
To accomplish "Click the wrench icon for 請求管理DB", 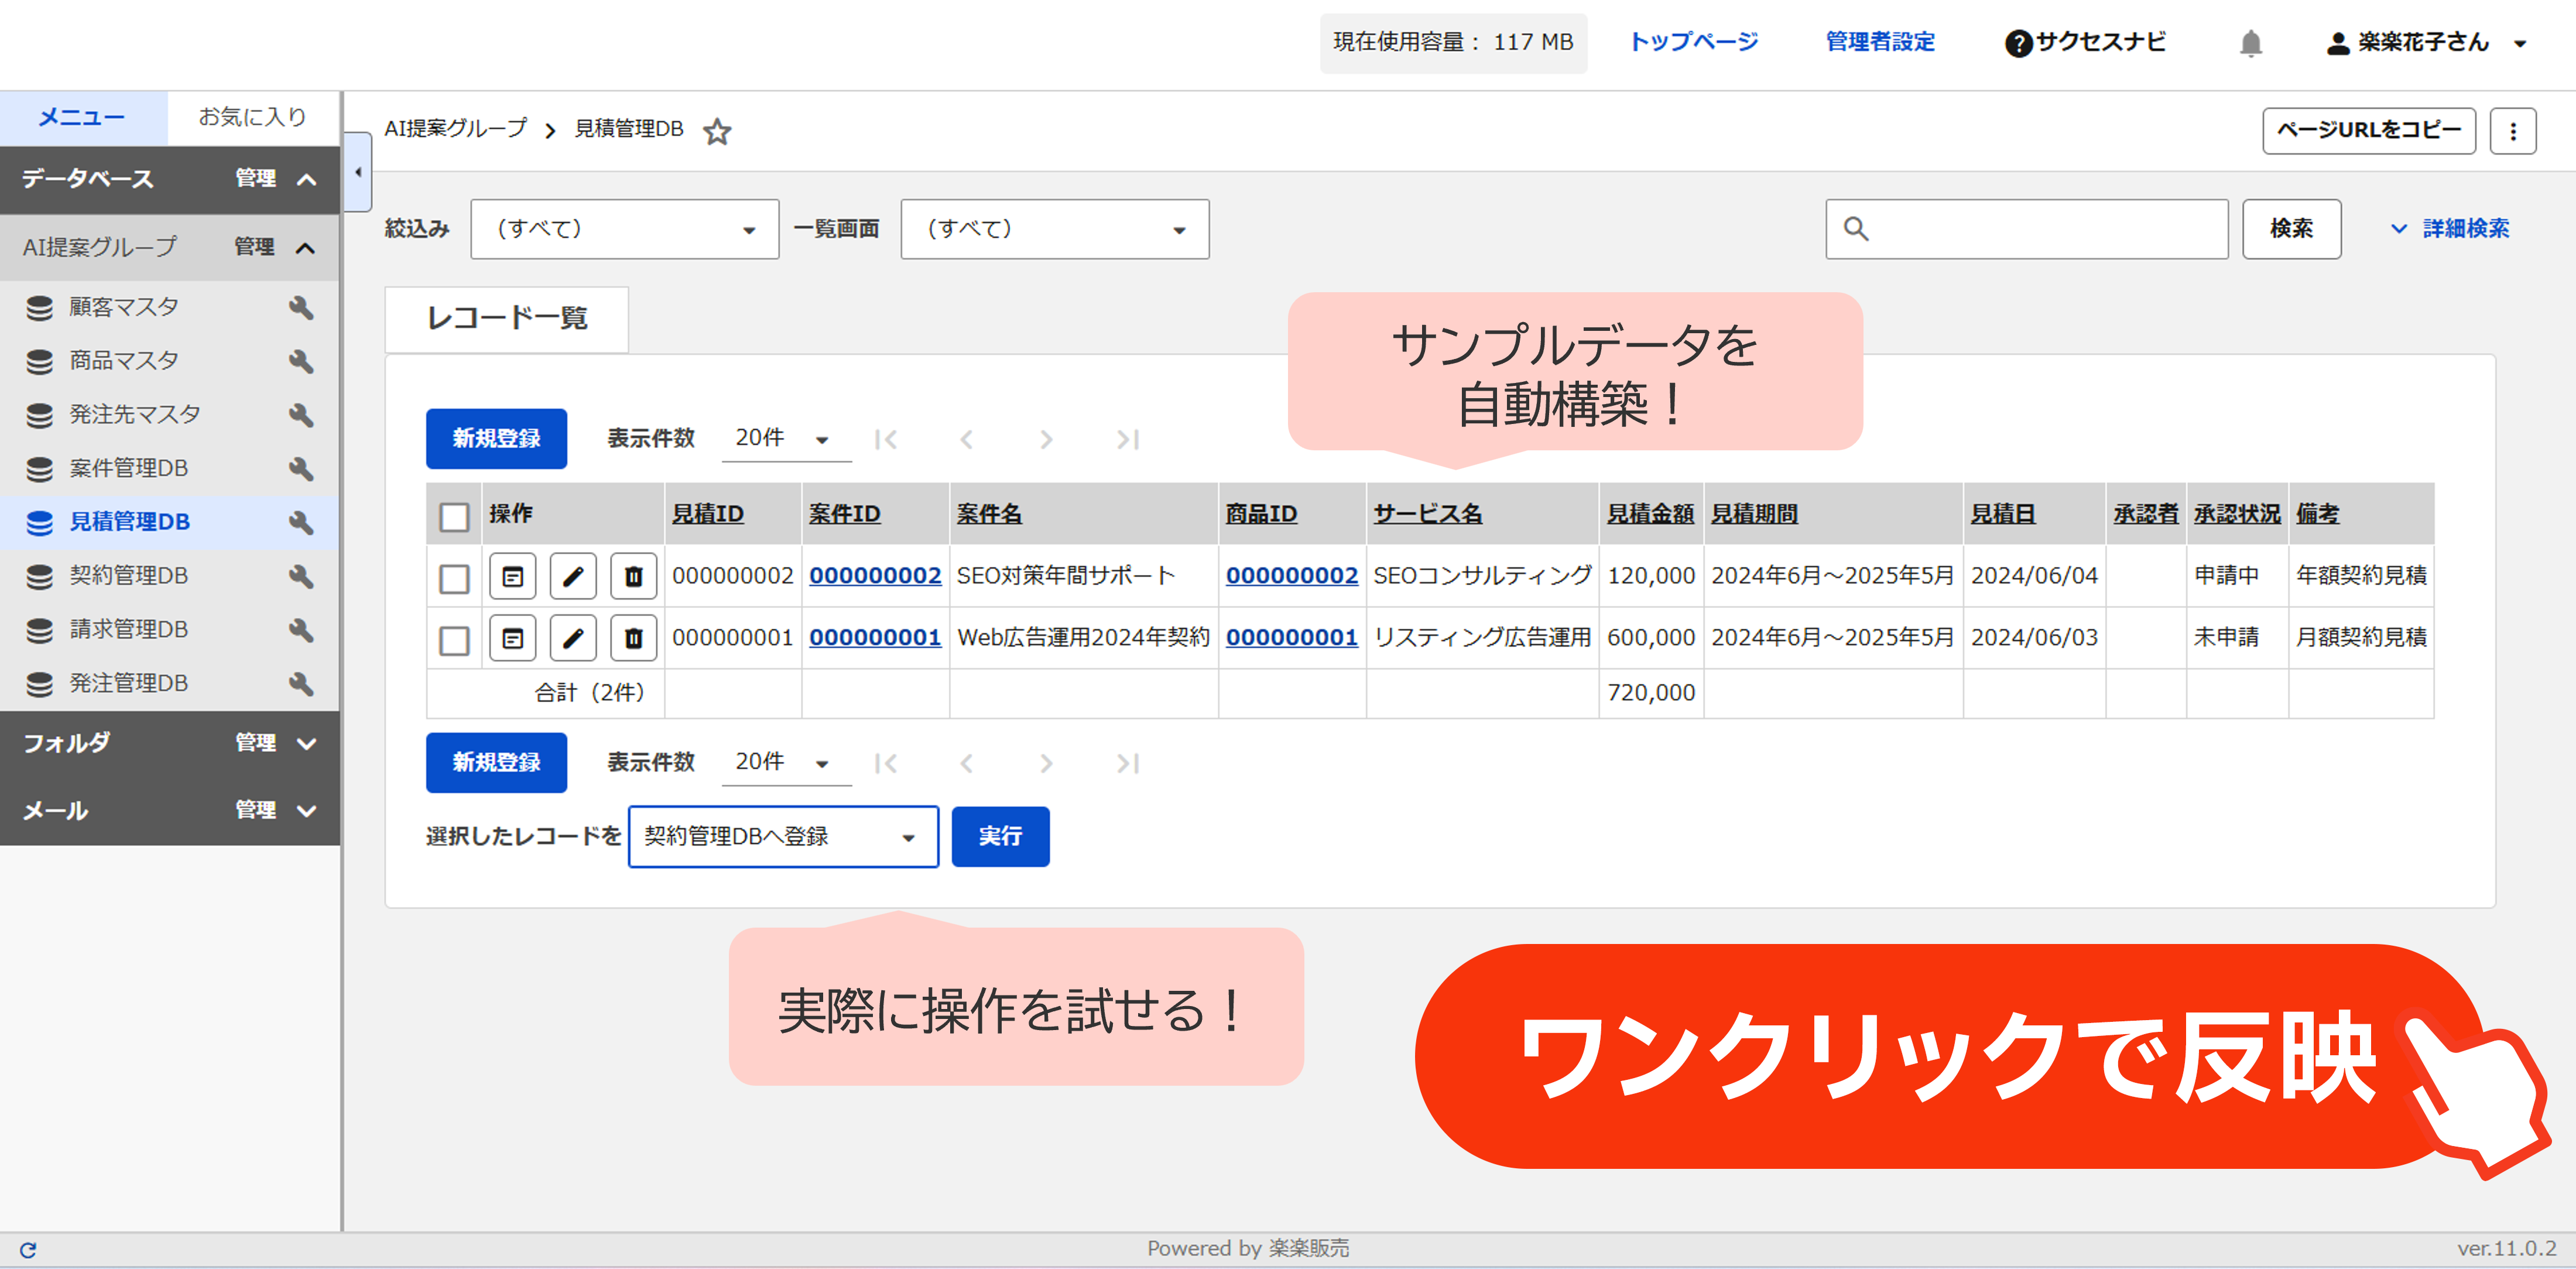I will point(301,630).
